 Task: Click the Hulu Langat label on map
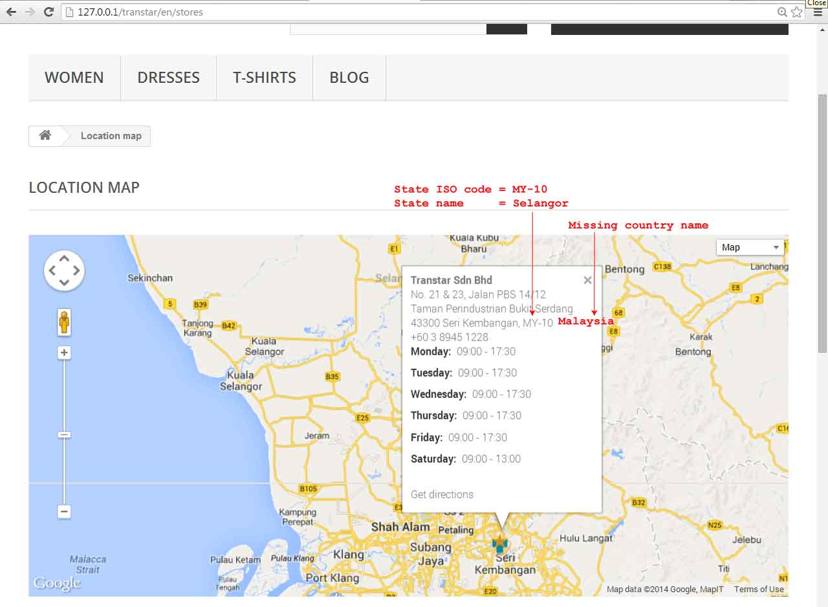point(586,538)
